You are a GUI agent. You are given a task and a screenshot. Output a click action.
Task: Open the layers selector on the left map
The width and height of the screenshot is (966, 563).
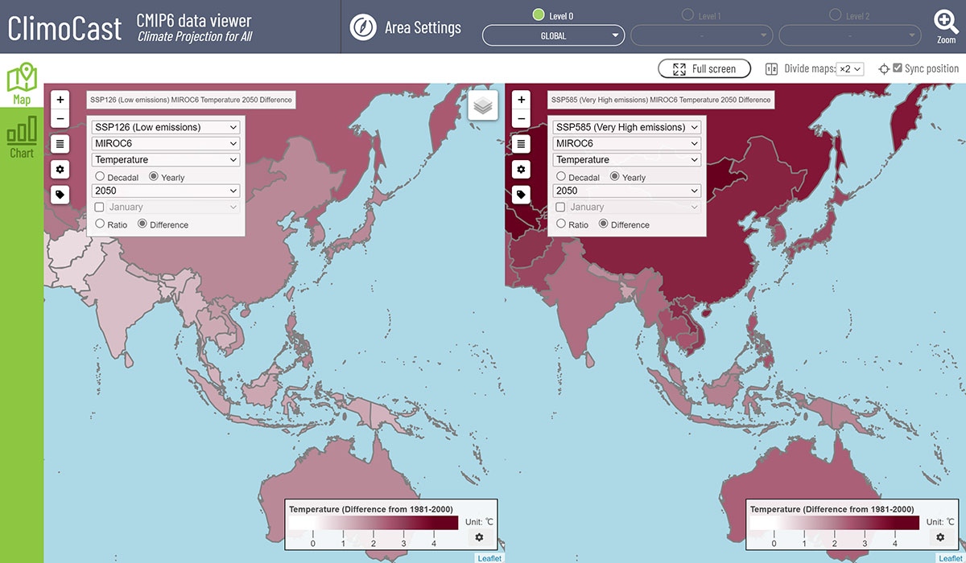point(481,105)
